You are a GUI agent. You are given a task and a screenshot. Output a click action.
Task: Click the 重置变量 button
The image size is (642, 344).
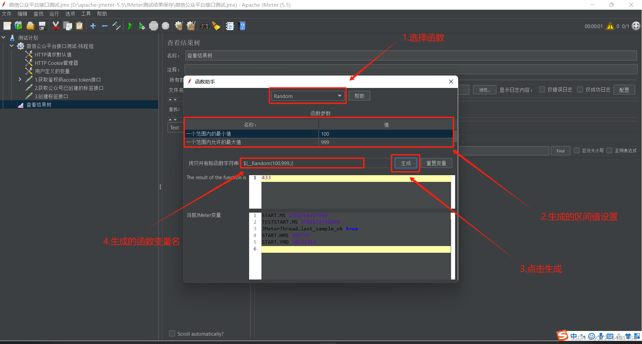coord(436,163)
